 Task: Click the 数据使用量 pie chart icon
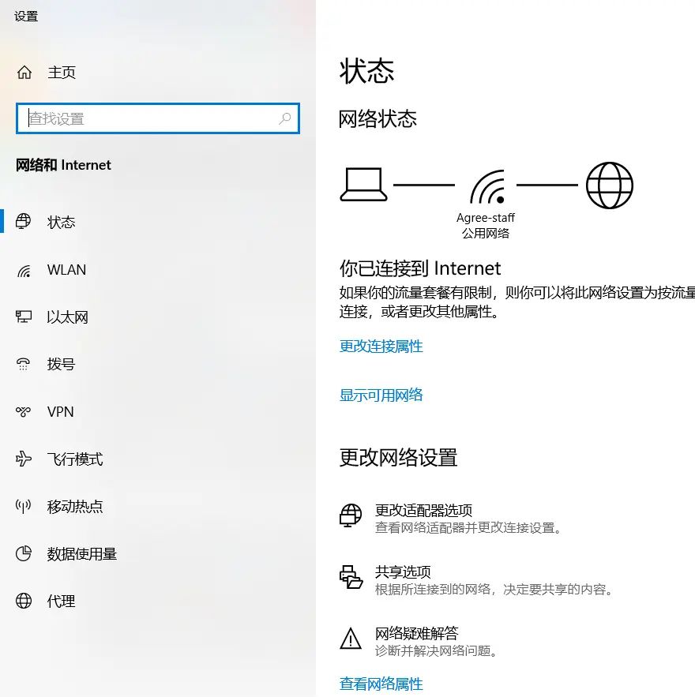click(x=23, y=553)
